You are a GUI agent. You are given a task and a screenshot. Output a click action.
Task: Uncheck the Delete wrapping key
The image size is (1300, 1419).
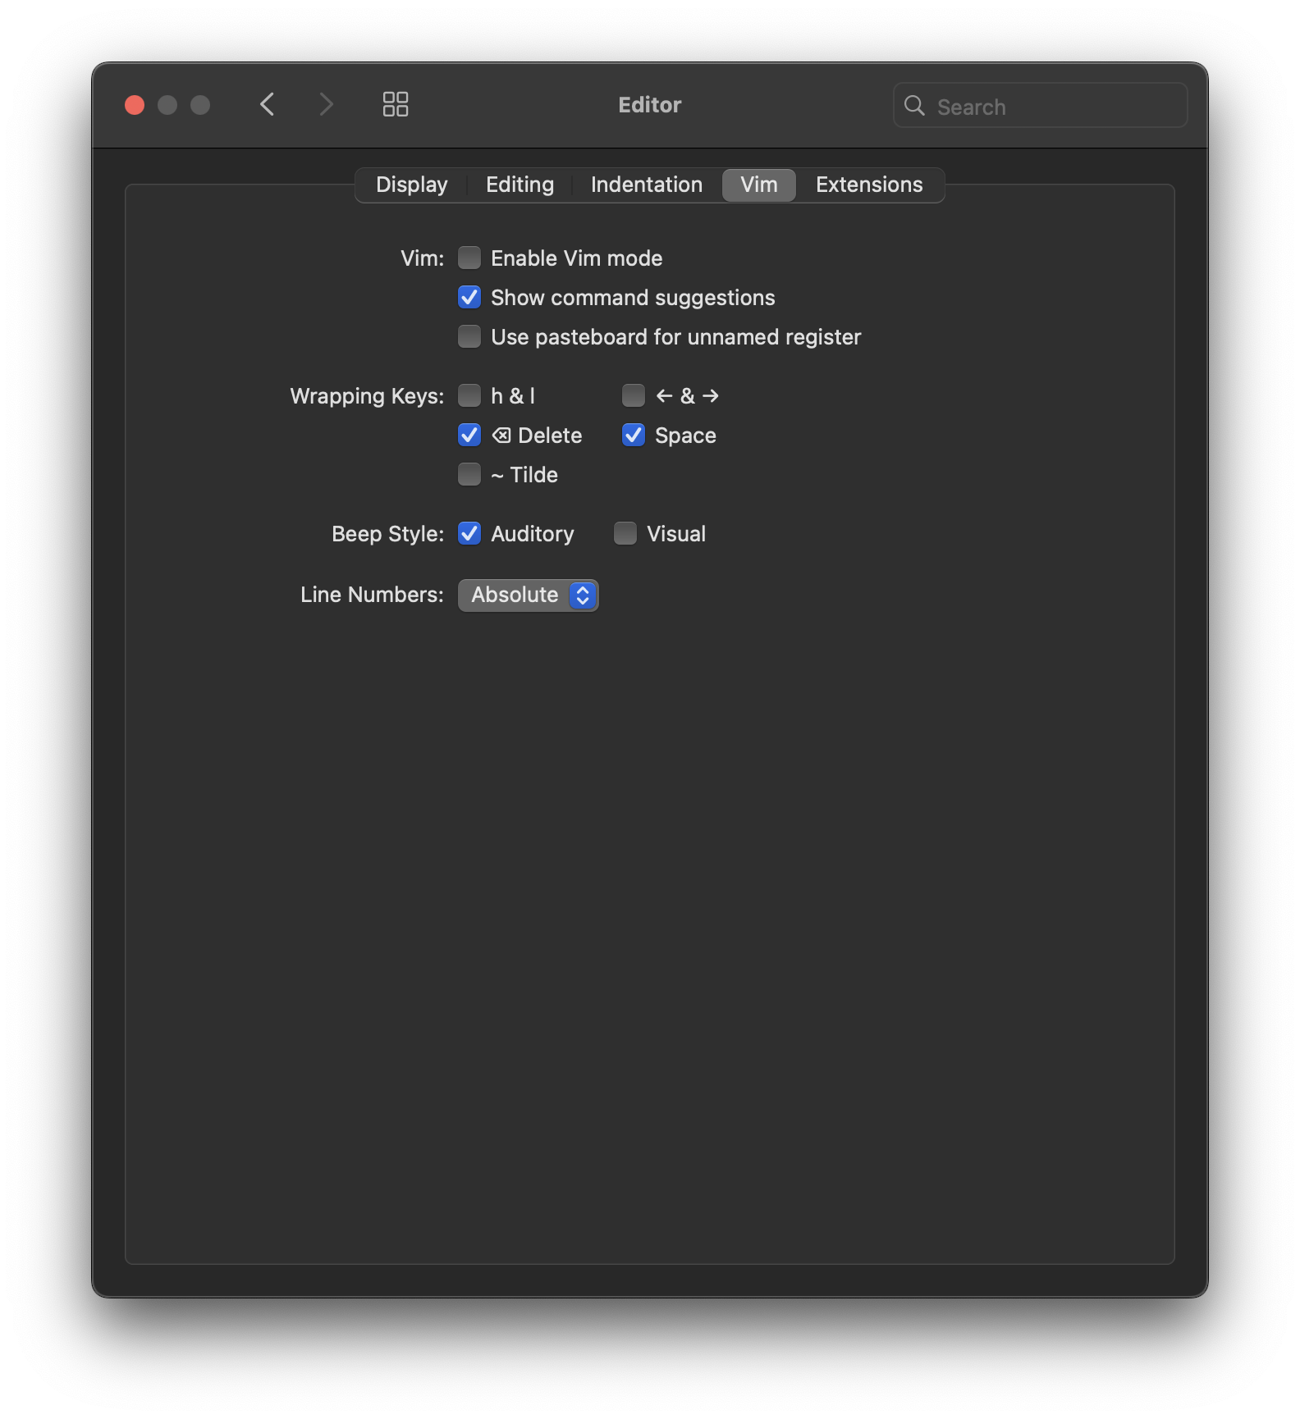point(469,435)
